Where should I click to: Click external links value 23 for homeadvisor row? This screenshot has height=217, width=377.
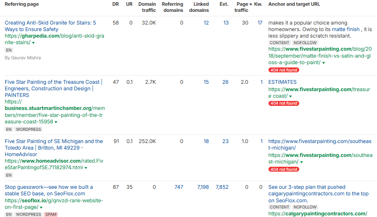(225, 141)
